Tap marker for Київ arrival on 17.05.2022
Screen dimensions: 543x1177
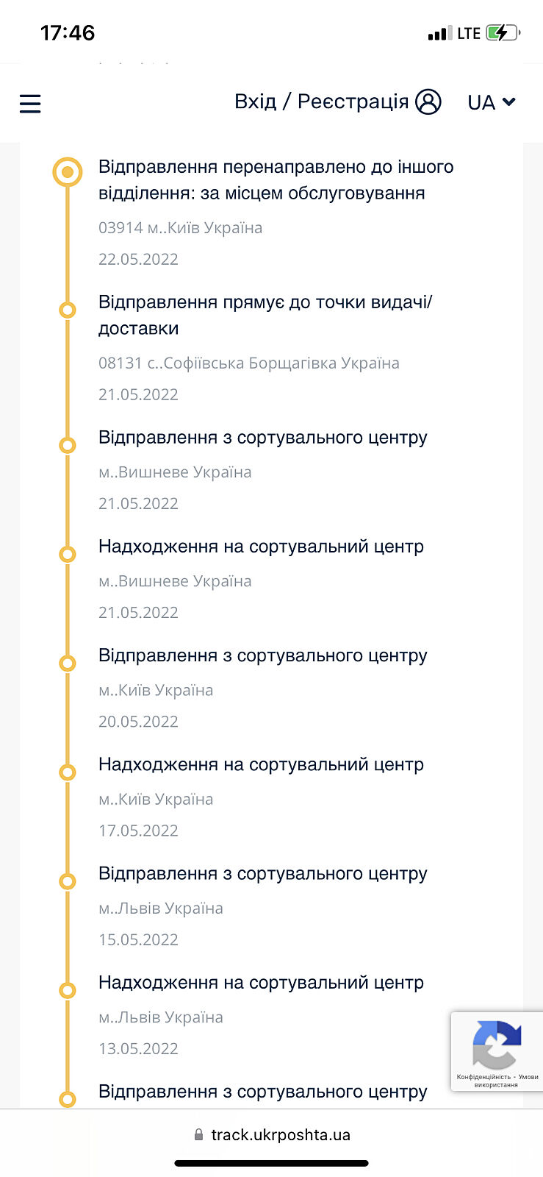coord(67,772)
